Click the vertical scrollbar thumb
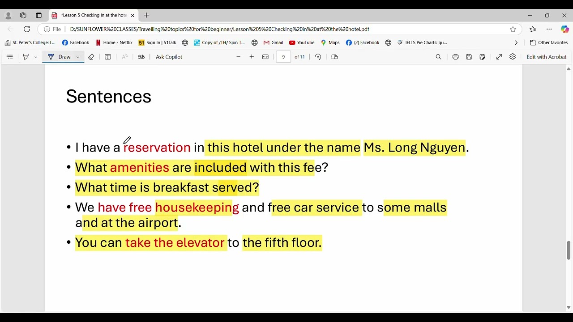Screen dimensions: 573x322 click(569, 250)
